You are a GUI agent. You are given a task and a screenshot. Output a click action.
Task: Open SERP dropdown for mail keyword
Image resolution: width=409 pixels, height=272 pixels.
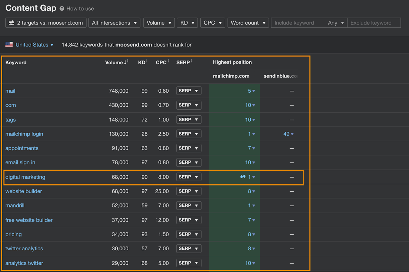tap(188, 91)
